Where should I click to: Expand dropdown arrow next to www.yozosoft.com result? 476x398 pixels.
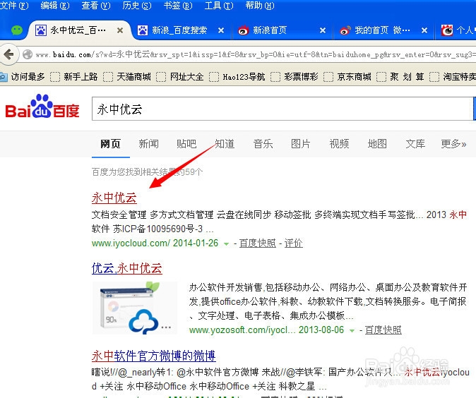(352, 330)
